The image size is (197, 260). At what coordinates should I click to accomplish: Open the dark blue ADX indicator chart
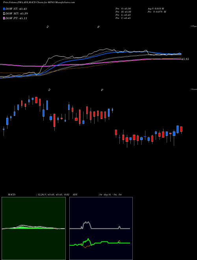point(101,228)
